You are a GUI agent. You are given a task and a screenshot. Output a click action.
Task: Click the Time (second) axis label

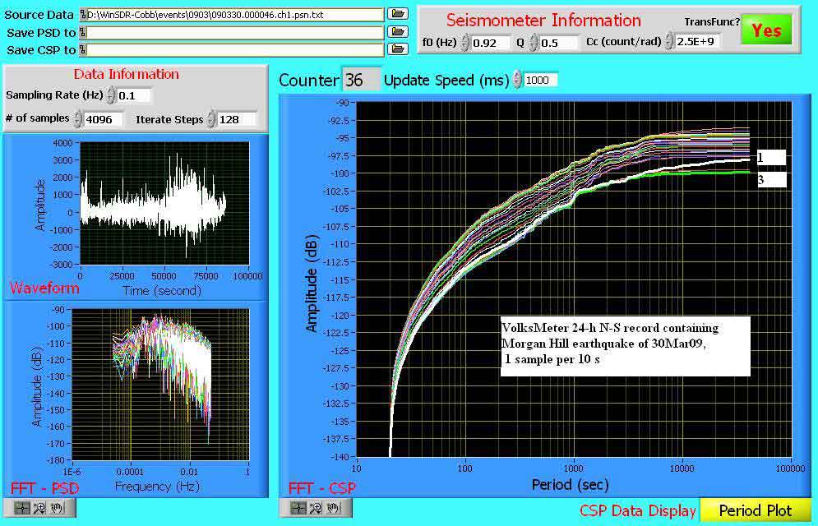(x=162, y=290)
